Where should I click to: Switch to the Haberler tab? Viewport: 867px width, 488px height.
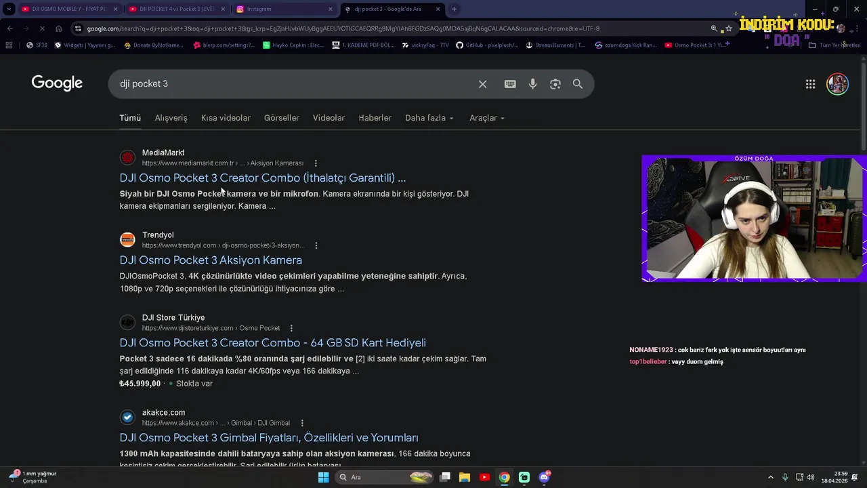(375, 118)
